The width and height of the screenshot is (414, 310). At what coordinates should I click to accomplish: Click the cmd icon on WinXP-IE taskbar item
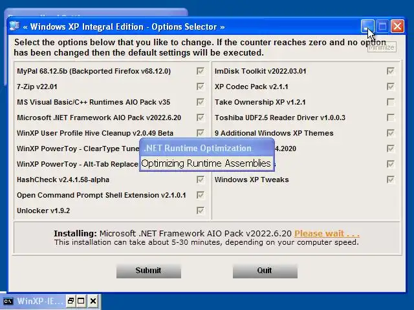pos(8,301)
